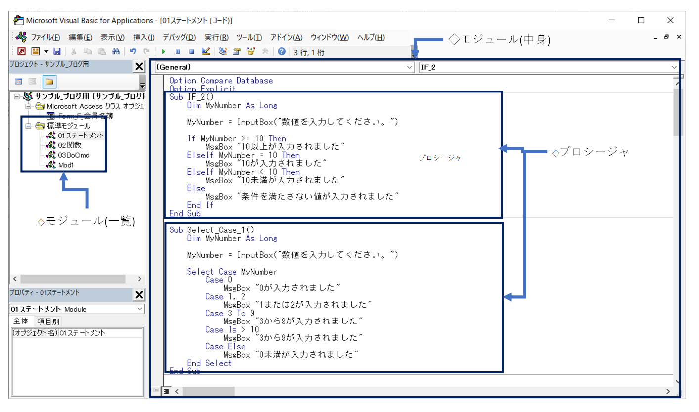The width and height of the screenshot is (699, 412).
Task: Enable Toggle Folders in Project explorer
Action: [49, 82]
